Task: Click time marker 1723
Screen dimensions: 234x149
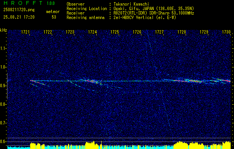Action: point(70,32)
